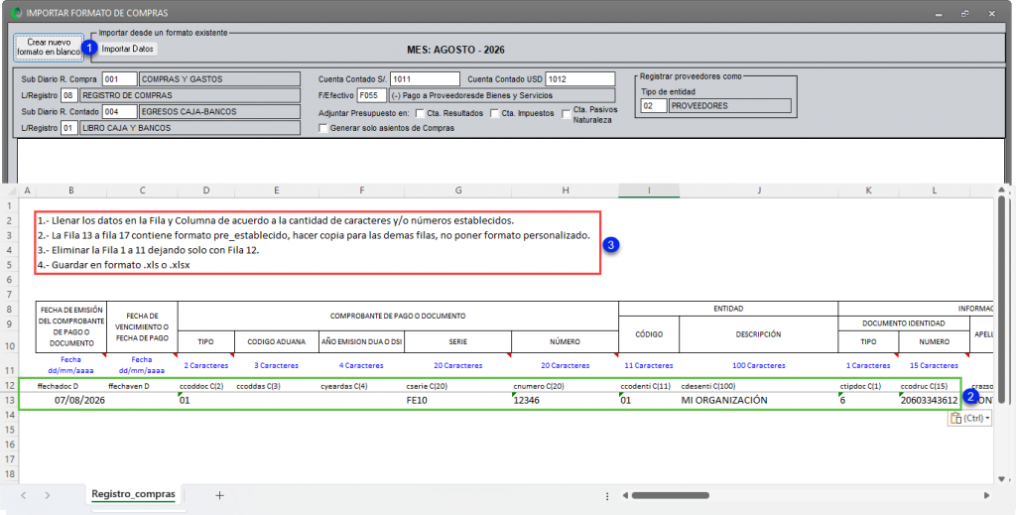1016x515 pixels.
Task: Click the select-all corner of spreadsheet
Action: click(9, 191)
